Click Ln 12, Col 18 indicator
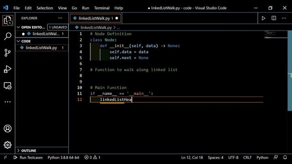292x164 pixels. [192, 158]
